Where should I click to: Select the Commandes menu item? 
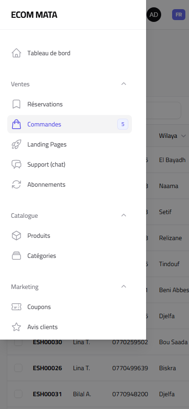pyautogui.click(x=69, y=124)
